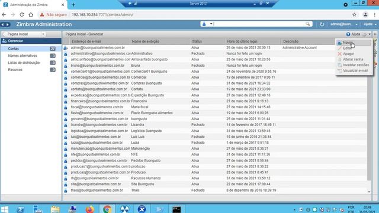
Task: Open Chrome's three-dot menu
Action: 375,14
